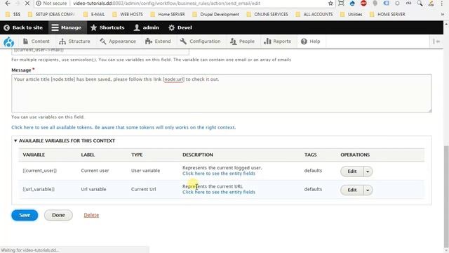The width and height of the screenshot is (449, 253).
Task: Open the Drupal home logo
Action: point(9,42)
